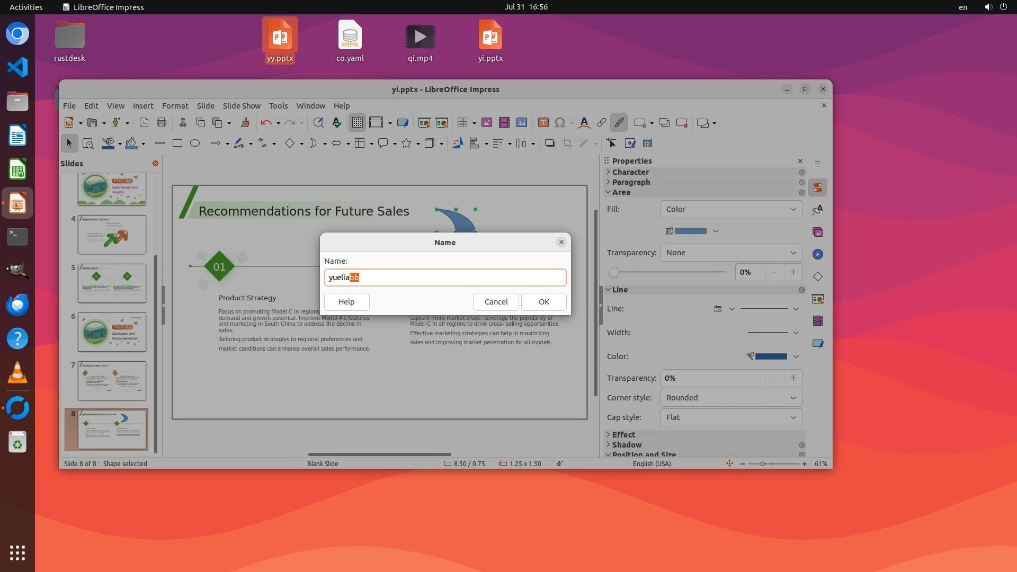The height and width of the screenshot is (572, 1017).
Task: Open the Corner style Rounded dropdown
Action: pos(731,398)
